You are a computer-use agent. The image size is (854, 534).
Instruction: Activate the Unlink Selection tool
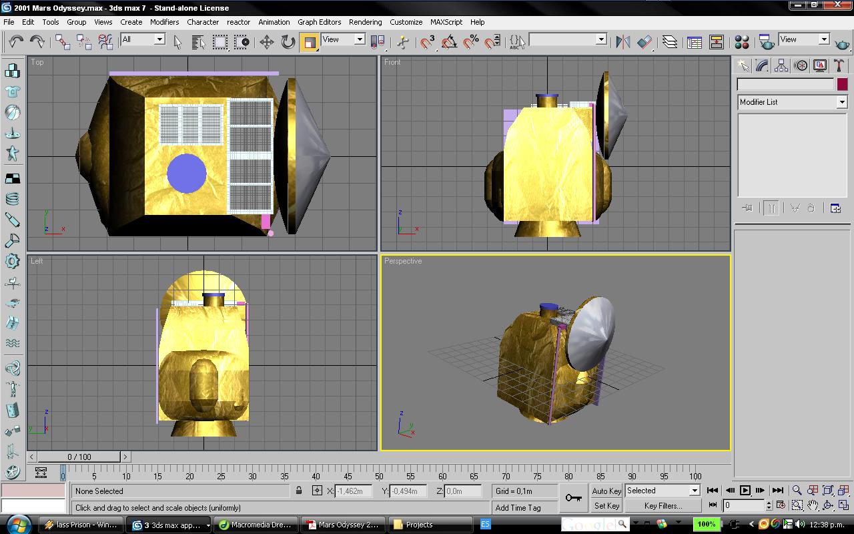pos(84,42)
